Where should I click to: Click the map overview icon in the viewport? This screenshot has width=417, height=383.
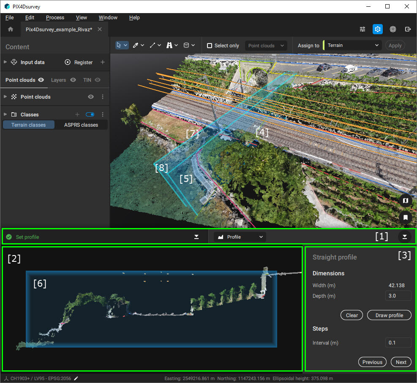pyautogui.click(x=405, y=201)
